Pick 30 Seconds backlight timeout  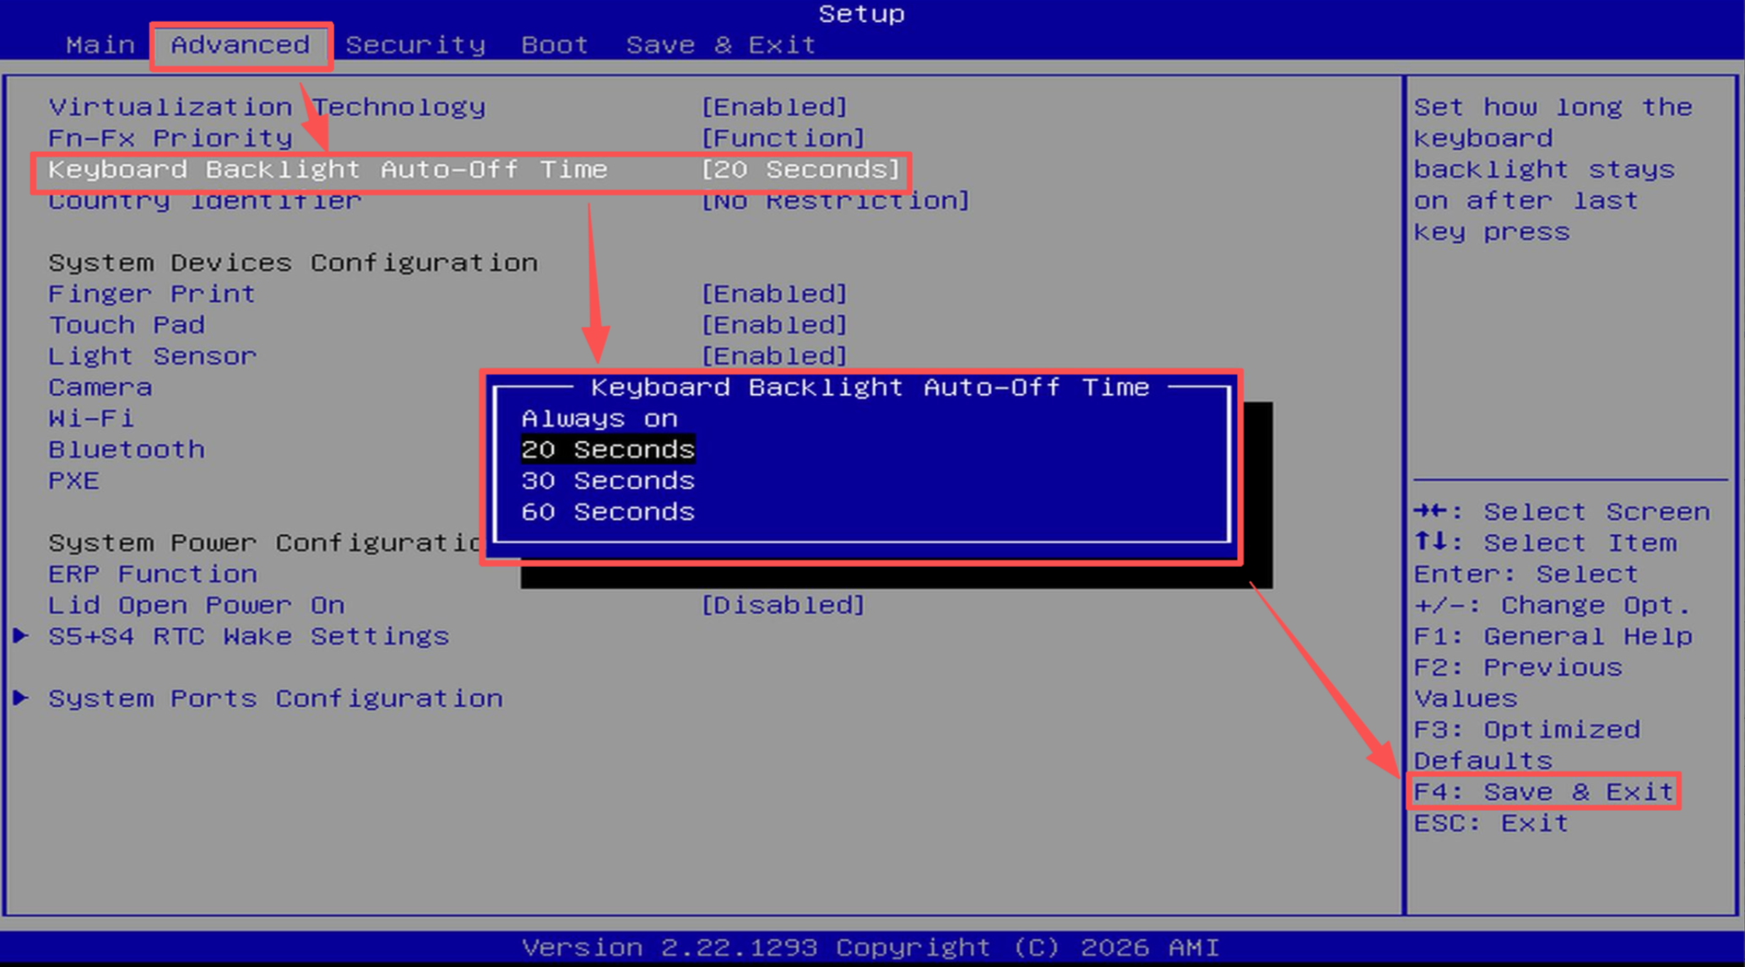[x=608, y=481]
